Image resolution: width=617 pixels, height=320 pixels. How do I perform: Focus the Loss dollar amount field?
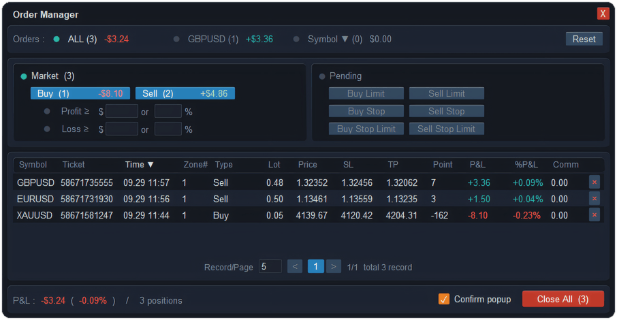pos(122,129)
